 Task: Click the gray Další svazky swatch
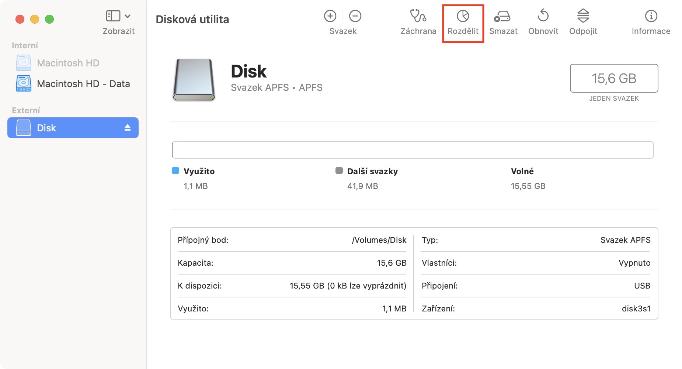point(339,170)
